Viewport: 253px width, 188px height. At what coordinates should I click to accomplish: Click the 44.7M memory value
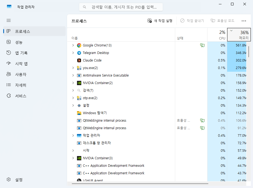click(242, 166)
